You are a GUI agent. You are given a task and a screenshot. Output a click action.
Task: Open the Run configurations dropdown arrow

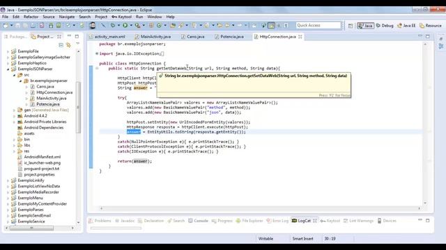click(x=131, y=26)
